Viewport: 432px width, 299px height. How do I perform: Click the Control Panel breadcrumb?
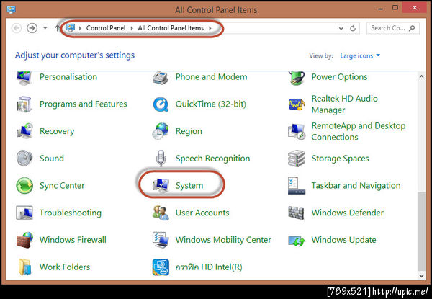point(106,28)
